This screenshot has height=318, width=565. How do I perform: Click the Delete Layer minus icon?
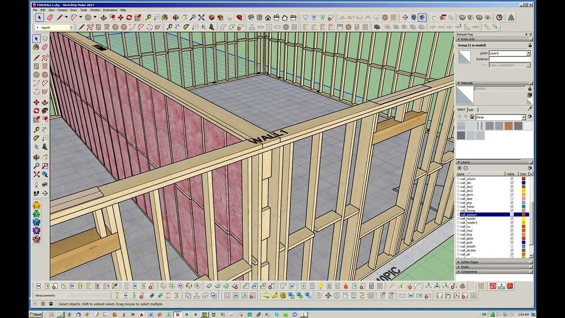(465, 168)
